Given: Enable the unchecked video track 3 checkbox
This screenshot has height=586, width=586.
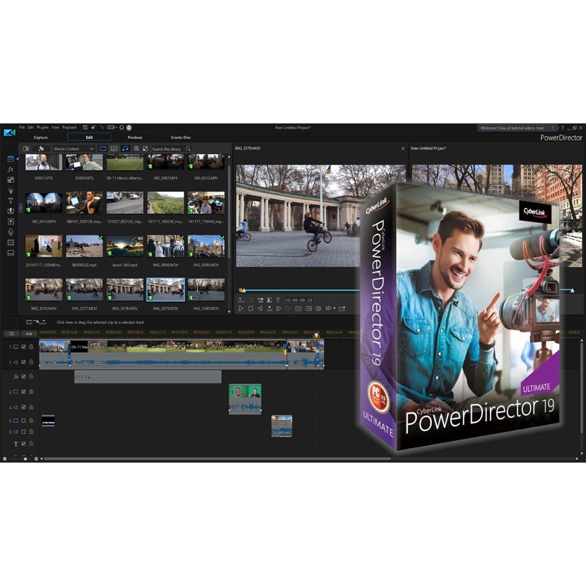Looking at the screenshot, I should (23, 421).
